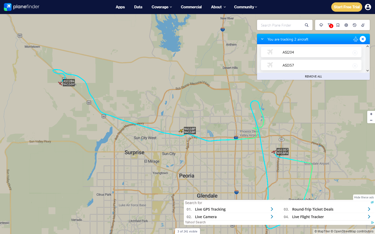Viewport: 375px width, 234px height.
Task: Click the Plane Finder logo
Action: click(x=22, y=7)
